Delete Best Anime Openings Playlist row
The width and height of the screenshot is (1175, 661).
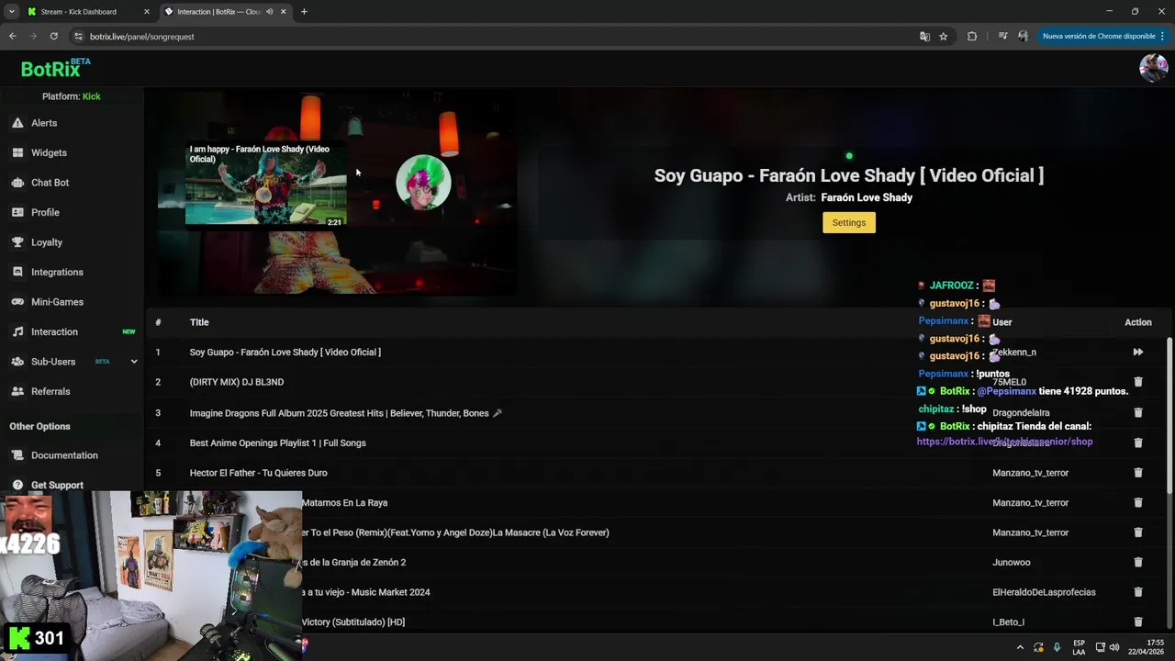[x=1138, y=443]
